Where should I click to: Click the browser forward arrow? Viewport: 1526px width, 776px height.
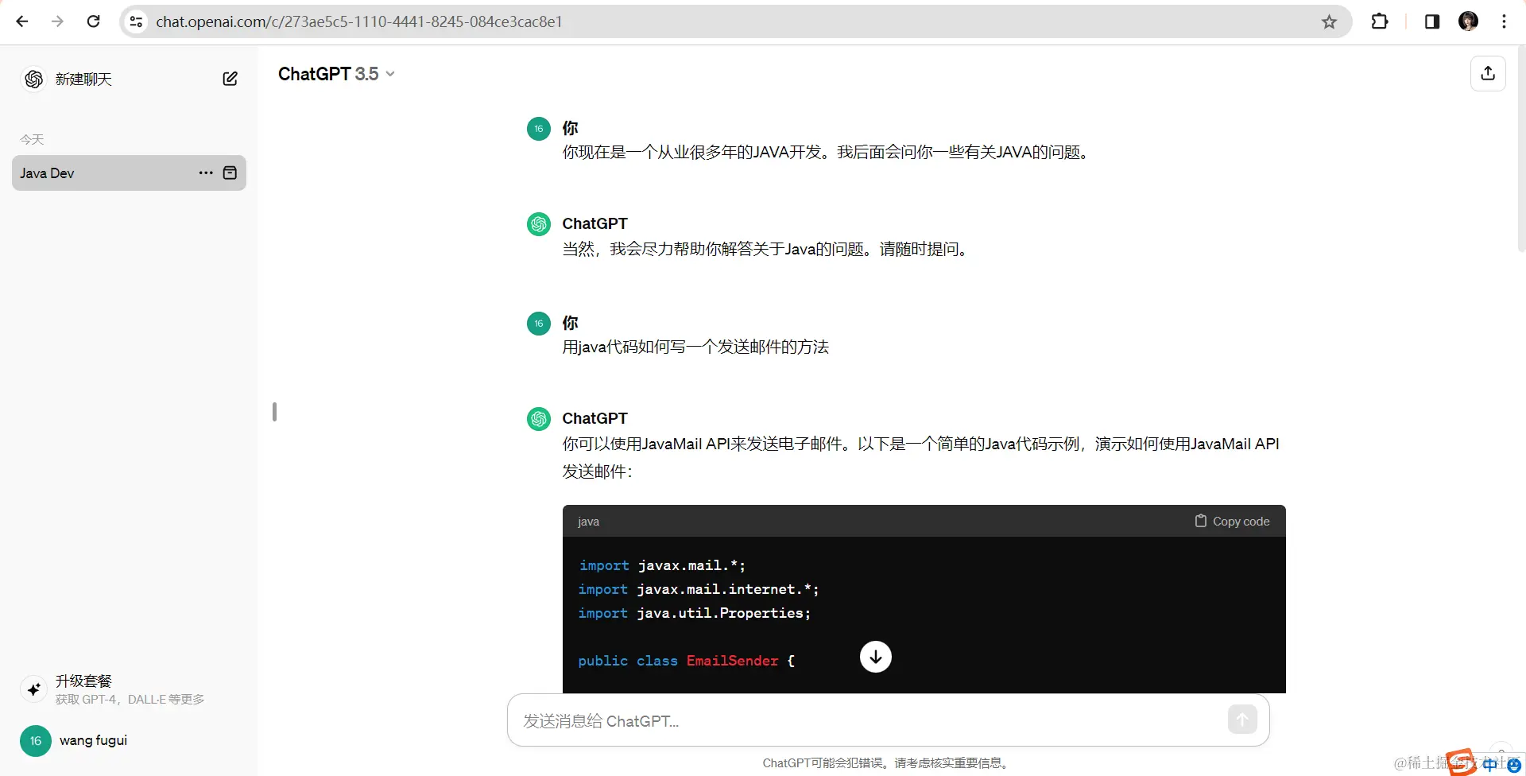tap(57, 21)
